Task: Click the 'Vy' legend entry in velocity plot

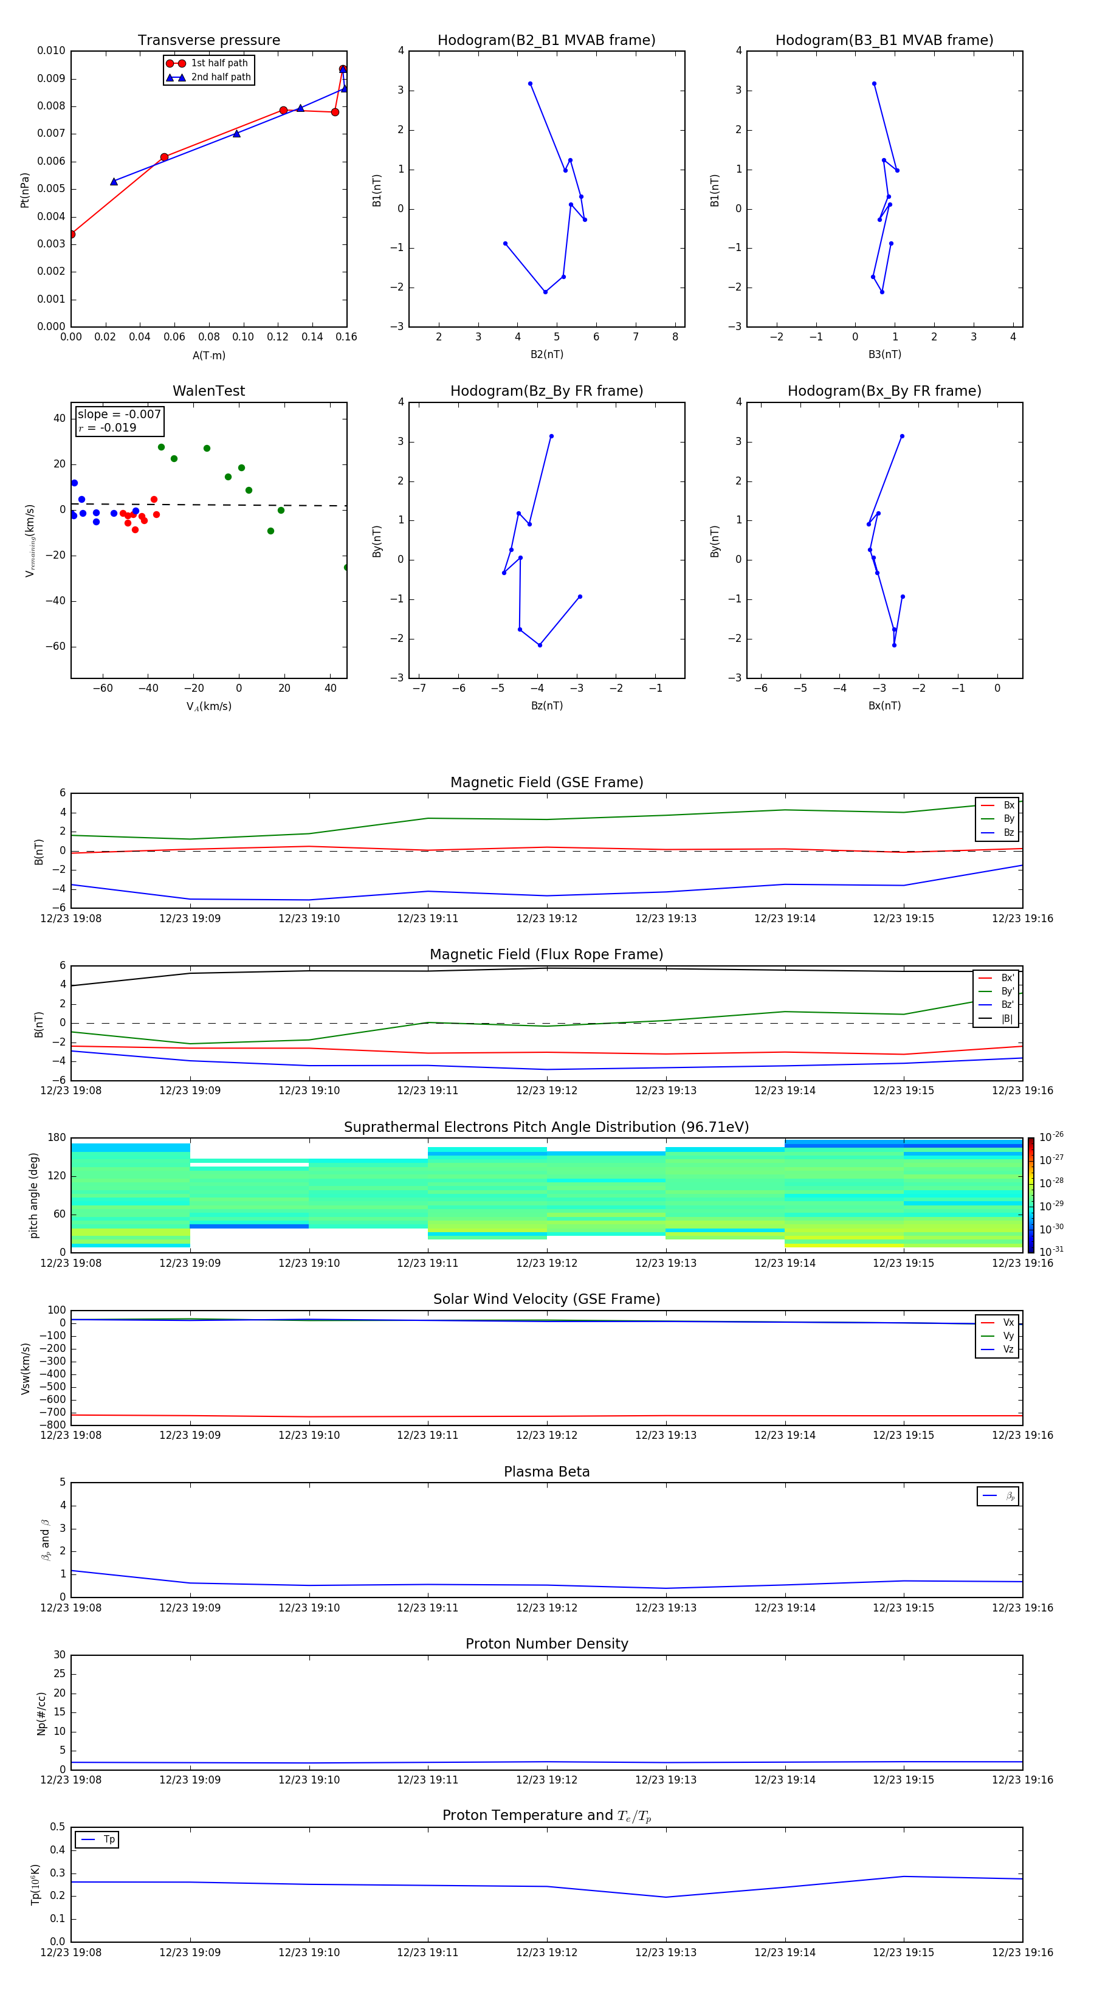Action: tap(997, 1336)
